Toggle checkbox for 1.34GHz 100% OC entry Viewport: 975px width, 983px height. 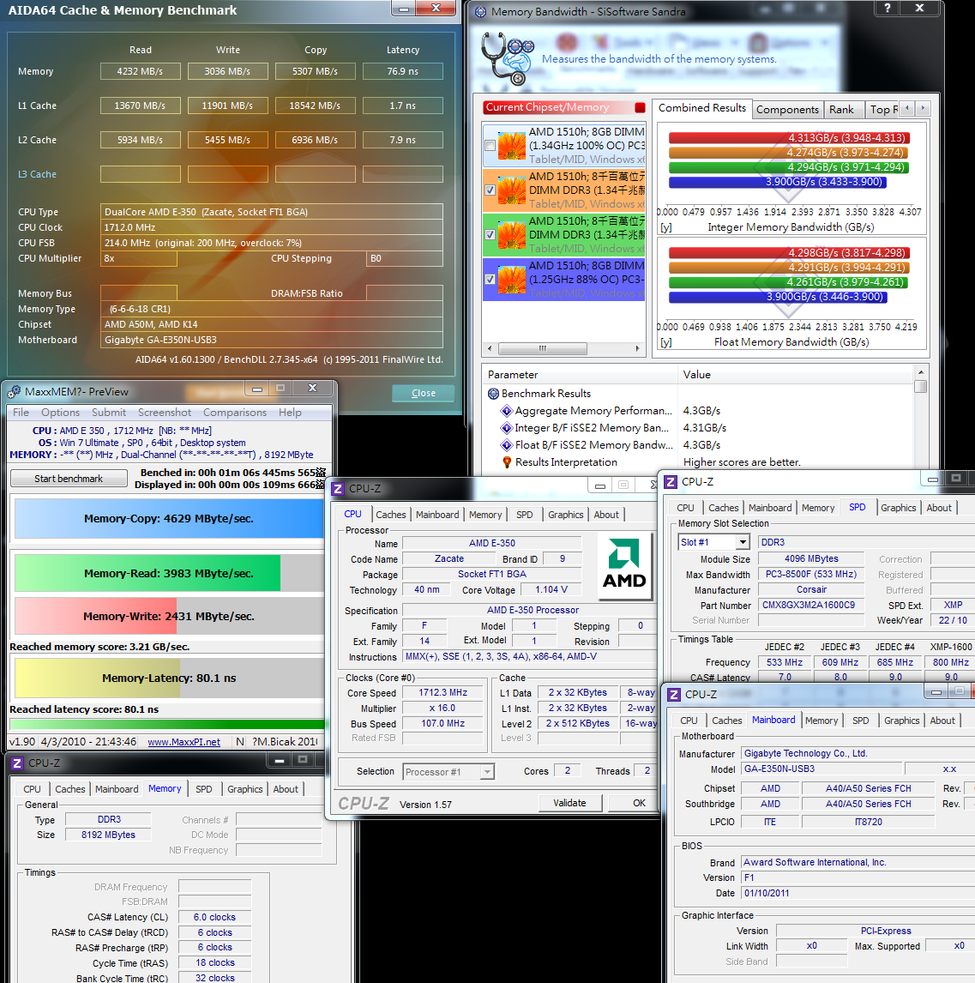tap(490, 146)
